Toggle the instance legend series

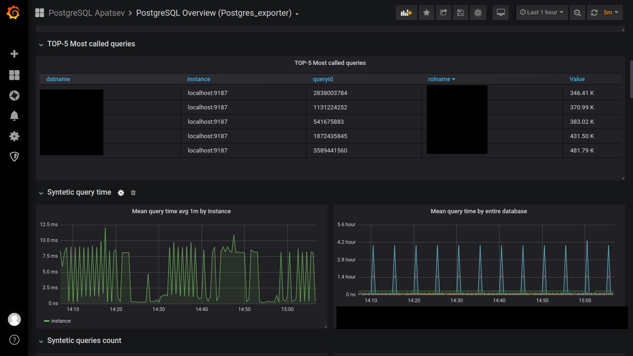(61, 321)
